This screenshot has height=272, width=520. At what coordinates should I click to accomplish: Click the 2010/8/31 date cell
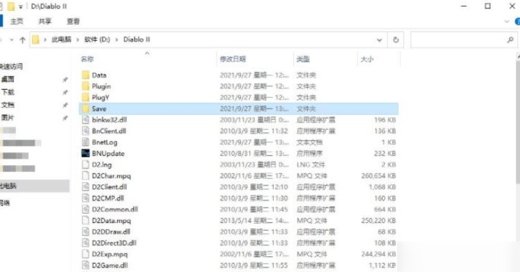click(x=254, y=153)
